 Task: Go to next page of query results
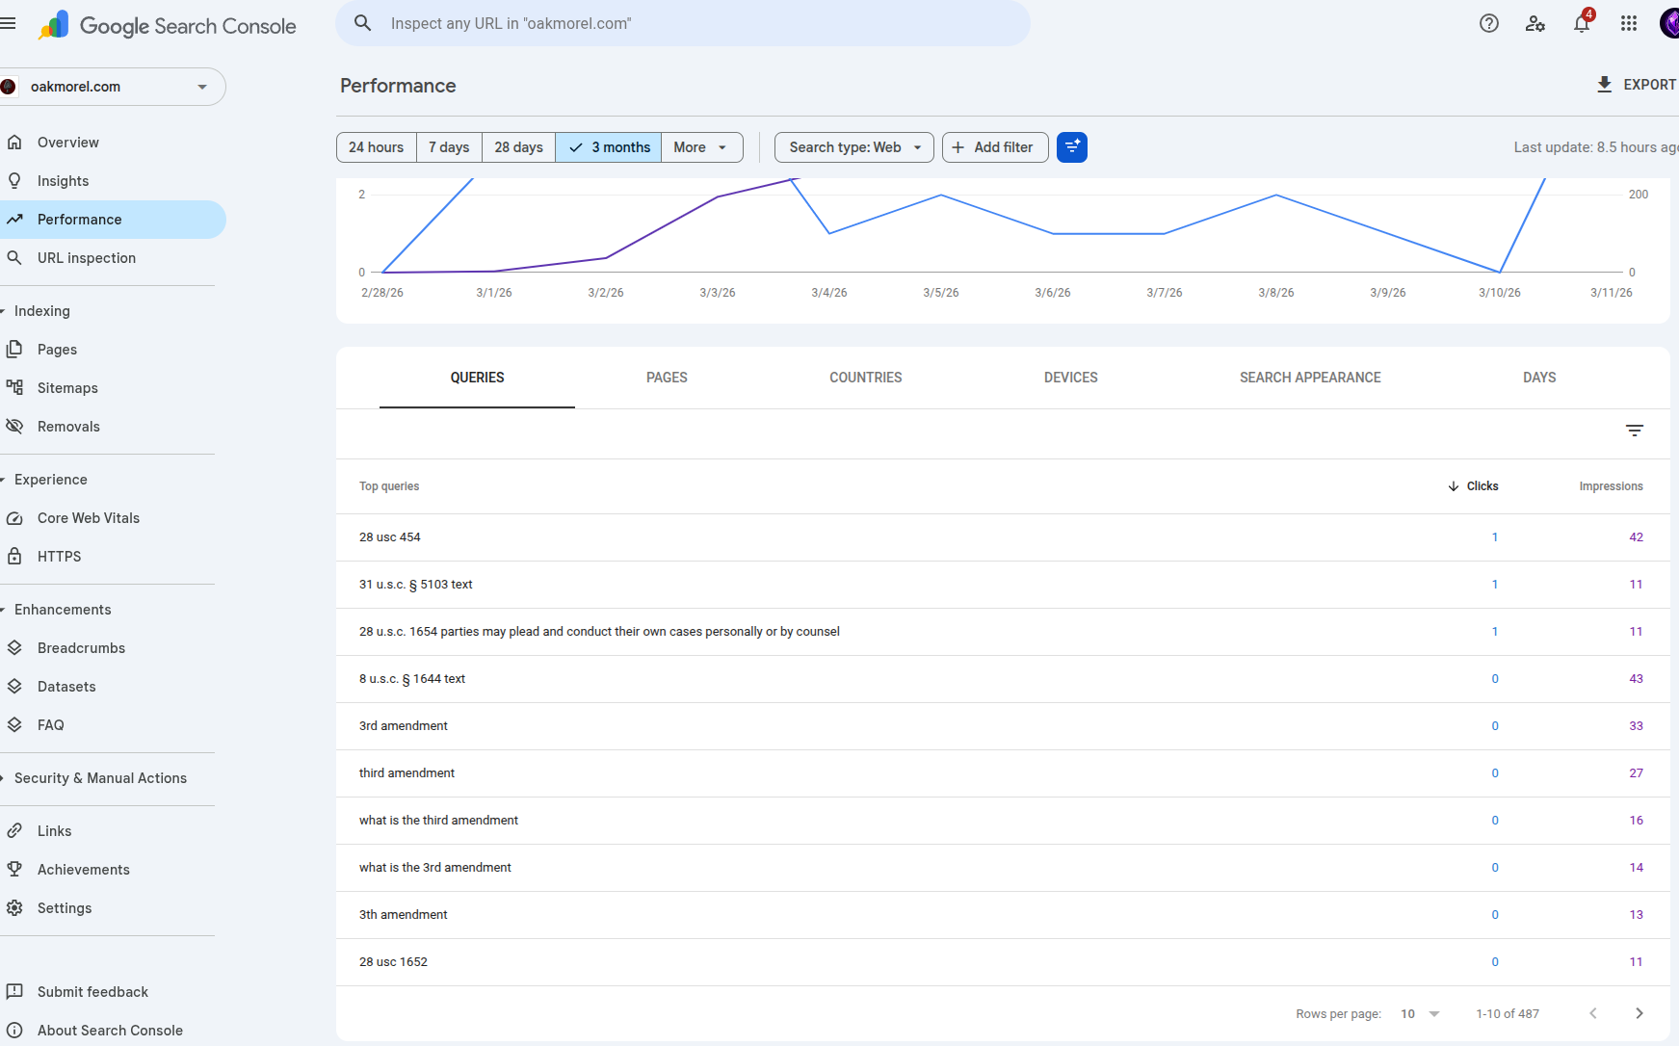pyautogui.click(x=1639, y=1013)
